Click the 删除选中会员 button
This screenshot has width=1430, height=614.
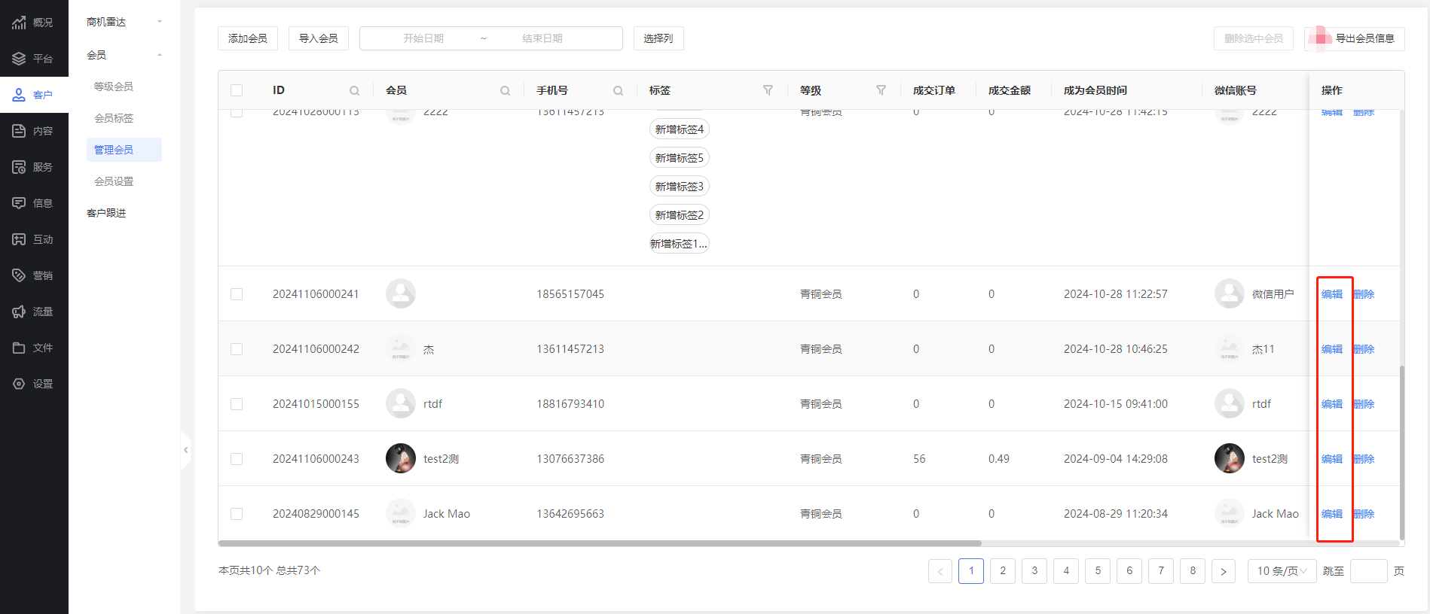coord(1254,38)
